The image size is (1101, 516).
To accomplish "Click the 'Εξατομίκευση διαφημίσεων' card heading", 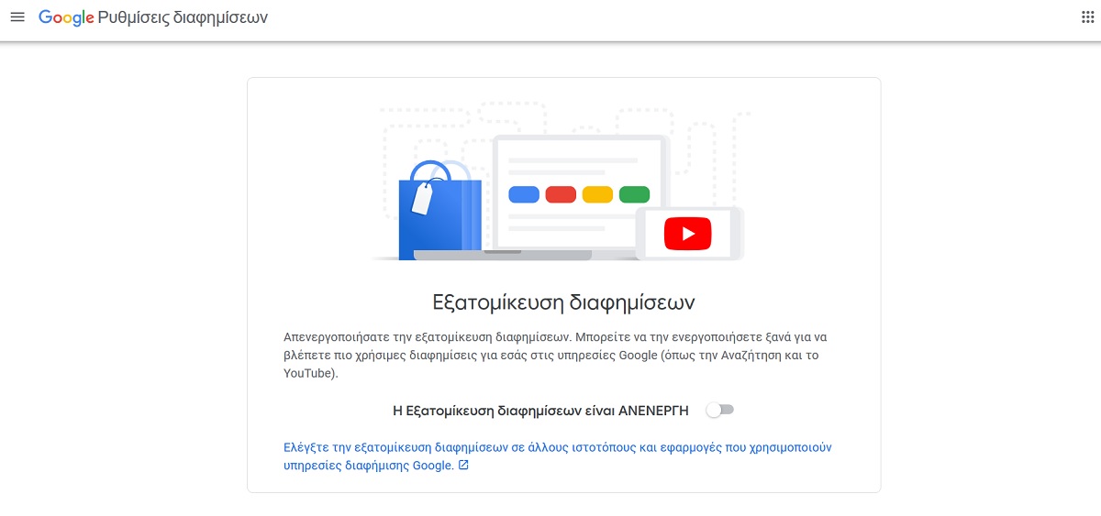I will 563,302.
